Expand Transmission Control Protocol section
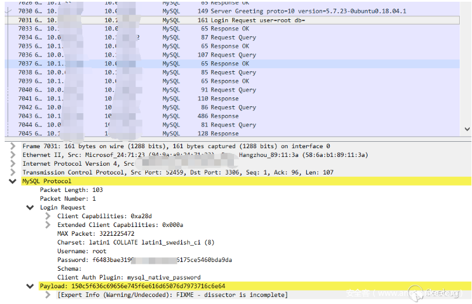The image size is (472, 304). tap(13, 172)
